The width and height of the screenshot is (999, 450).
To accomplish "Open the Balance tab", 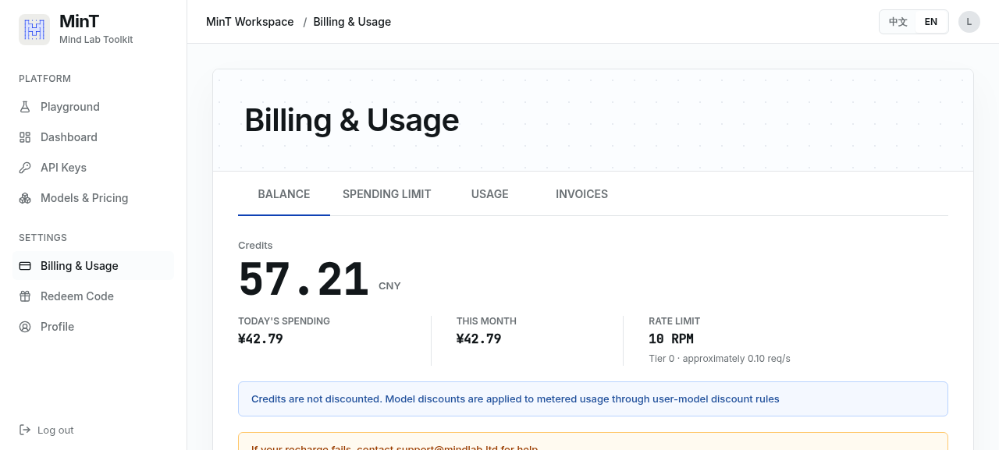I will click(284, 194).
